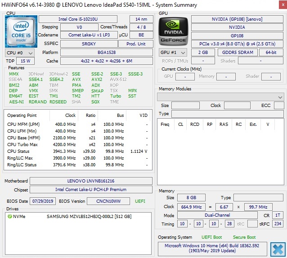Click the Prod. Unit field

[x=136, y=44]
